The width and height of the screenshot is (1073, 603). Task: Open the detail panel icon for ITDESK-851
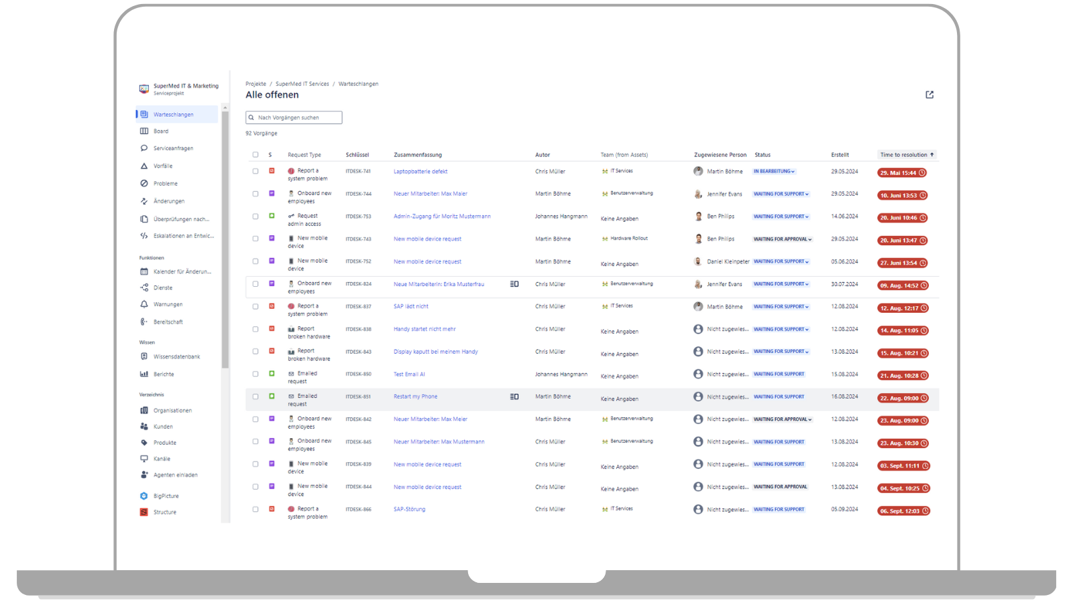(x=514, y=397)
